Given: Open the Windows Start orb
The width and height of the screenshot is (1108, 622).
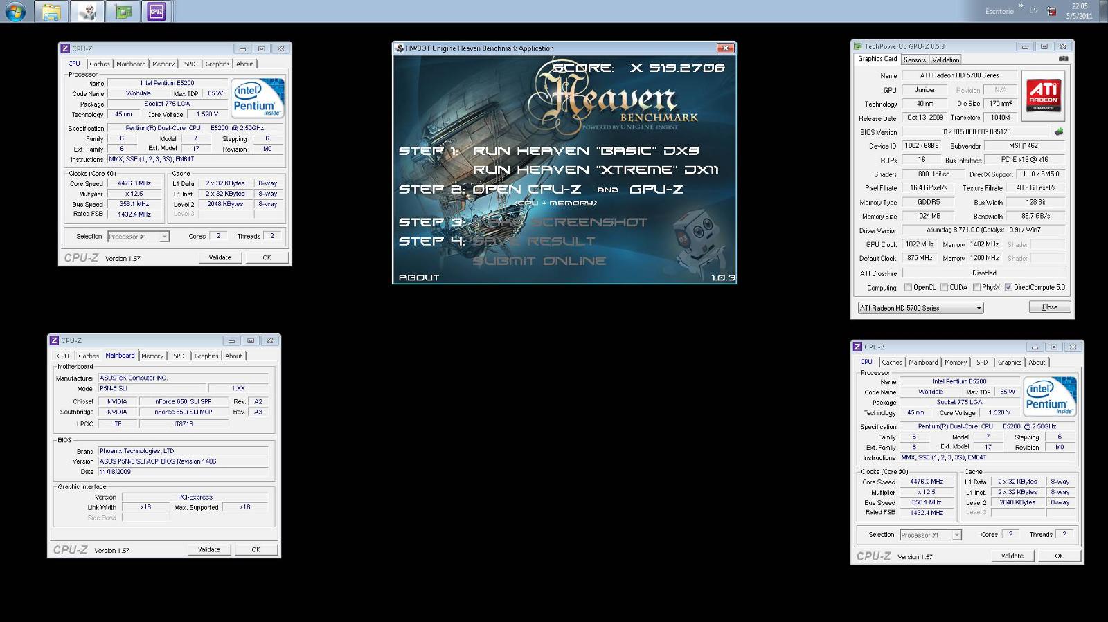Looking at the screenshot, I should (x=15, y=11).
